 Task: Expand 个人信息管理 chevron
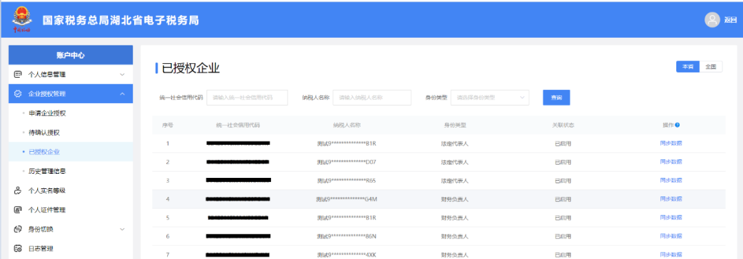pos(122,74)
